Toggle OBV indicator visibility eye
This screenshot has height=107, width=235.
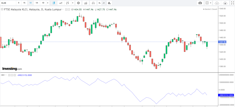(x=9, y=75)
